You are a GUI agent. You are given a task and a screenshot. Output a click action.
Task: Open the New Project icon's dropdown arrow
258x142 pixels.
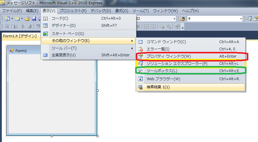12,19
